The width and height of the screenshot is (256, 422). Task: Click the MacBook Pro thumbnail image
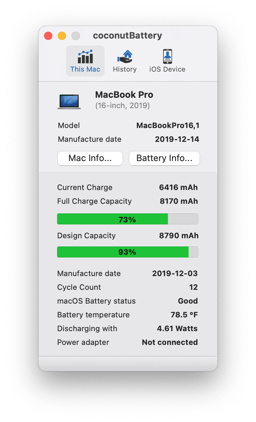pos(69,101)
